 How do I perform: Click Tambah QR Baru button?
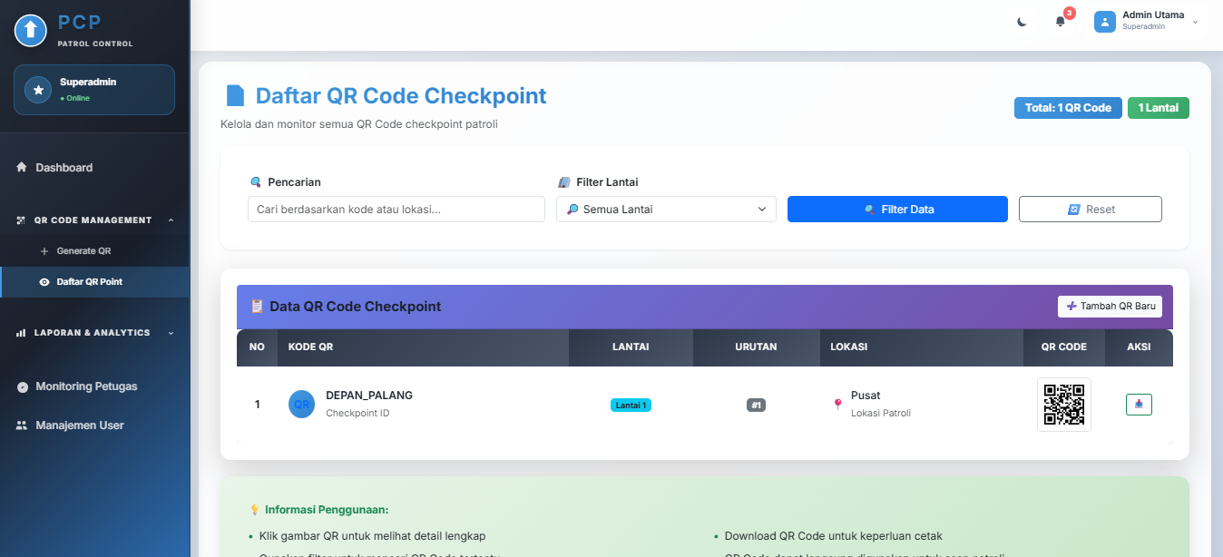(x=1110, y=307)
